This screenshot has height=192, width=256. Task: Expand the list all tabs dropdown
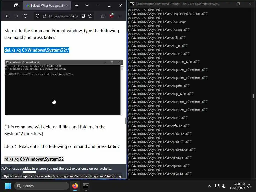coord(87,5)
